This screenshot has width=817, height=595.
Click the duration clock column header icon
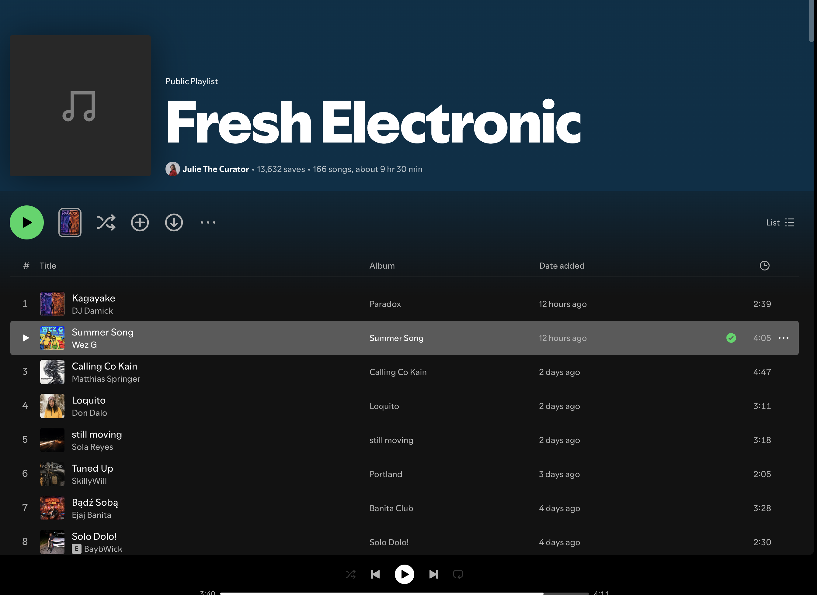point(764,266)
